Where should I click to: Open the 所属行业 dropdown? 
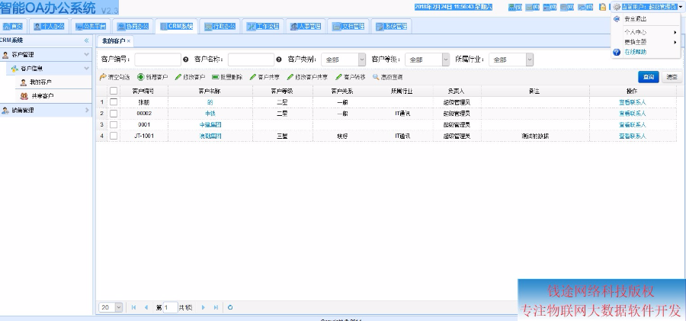(x=530, y=59)
